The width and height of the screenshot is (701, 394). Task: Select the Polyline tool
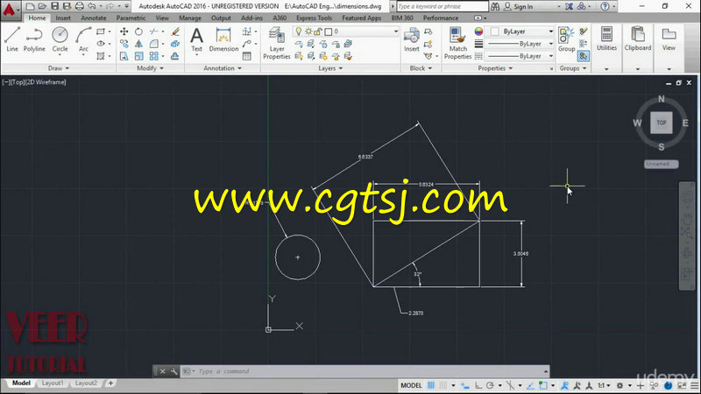tap(34, 39)
